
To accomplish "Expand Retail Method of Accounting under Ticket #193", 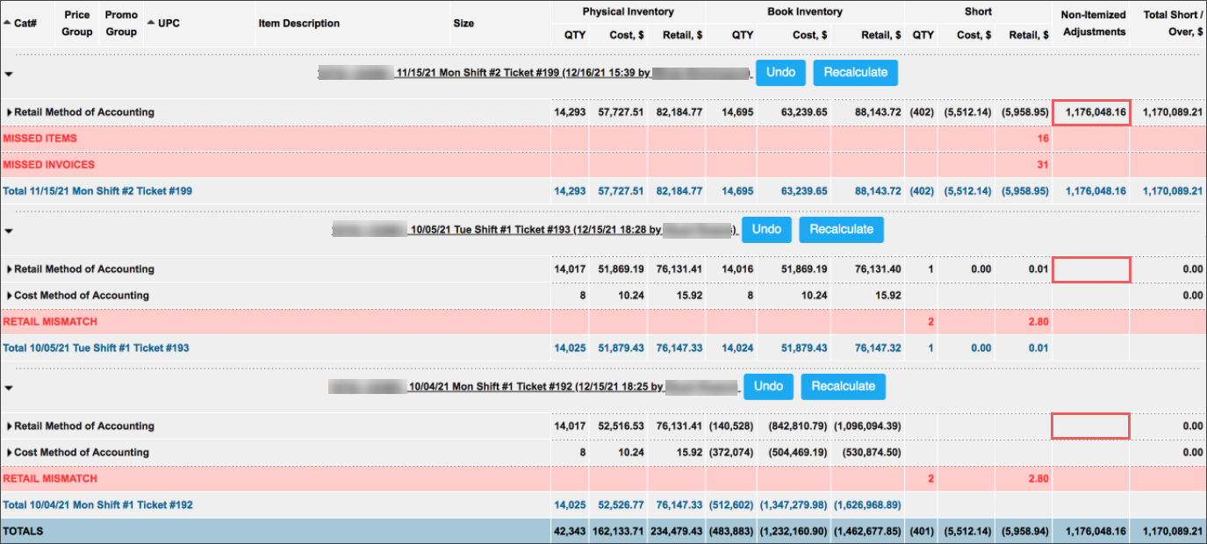I will 11,269.
